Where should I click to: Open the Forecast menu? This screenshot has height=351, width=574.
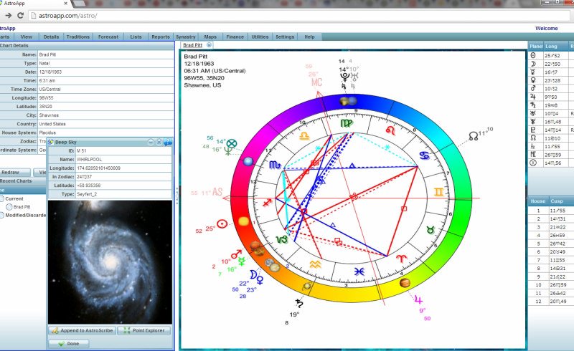[x=108, y=37]
